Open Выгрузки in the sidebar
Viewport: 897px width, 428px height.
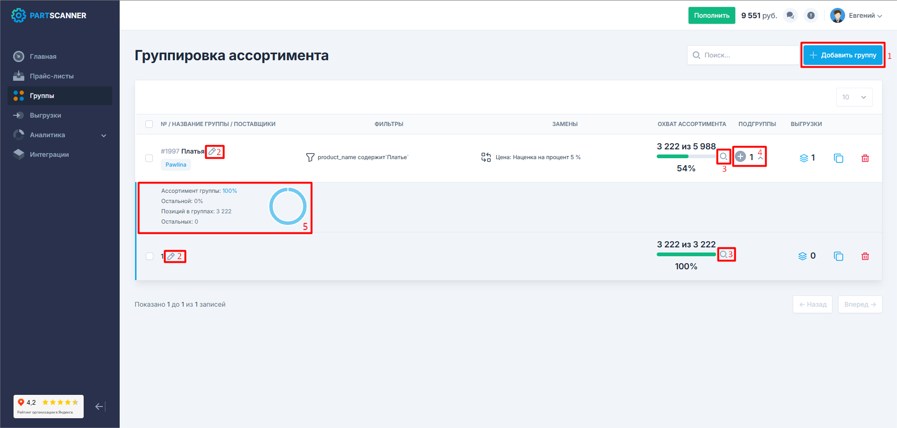[x=45, y=115]
